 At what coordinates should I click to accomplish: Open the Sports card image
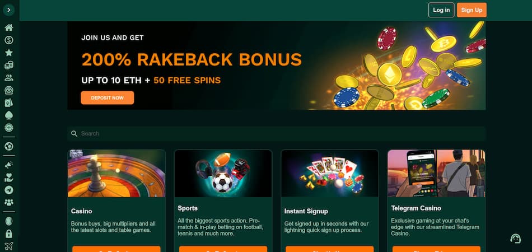click(x=223, y=173)
